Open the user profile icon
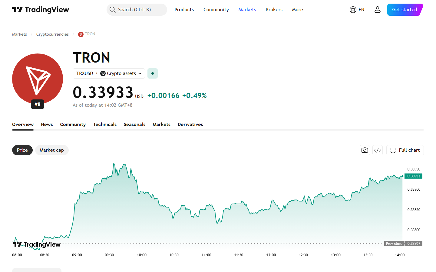The image size is (436, 272). click(377, 10)
